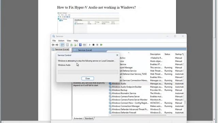
Task: Click the sort arrow above the Name column
Action: [x=129, y=53]
